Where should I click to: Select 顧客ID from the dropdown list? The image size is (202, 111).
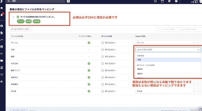coord(168,69)
